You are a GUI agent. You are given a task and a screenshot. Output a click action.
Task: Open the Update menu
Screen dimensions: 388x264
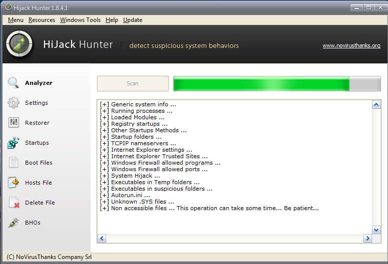(x=133, y=20)
